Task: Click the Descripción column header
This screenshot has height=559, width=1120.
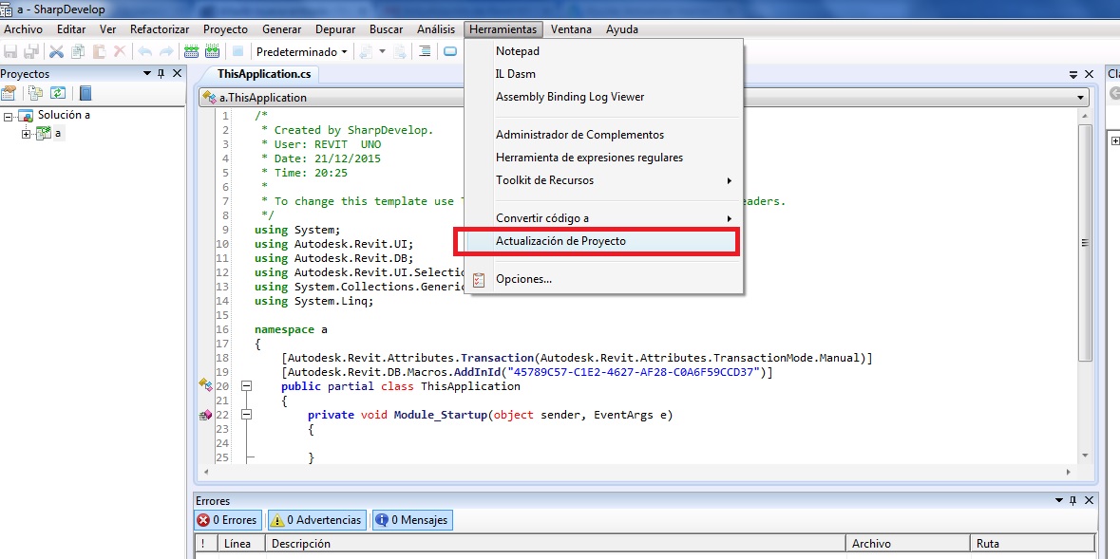Action: point(301,544)
